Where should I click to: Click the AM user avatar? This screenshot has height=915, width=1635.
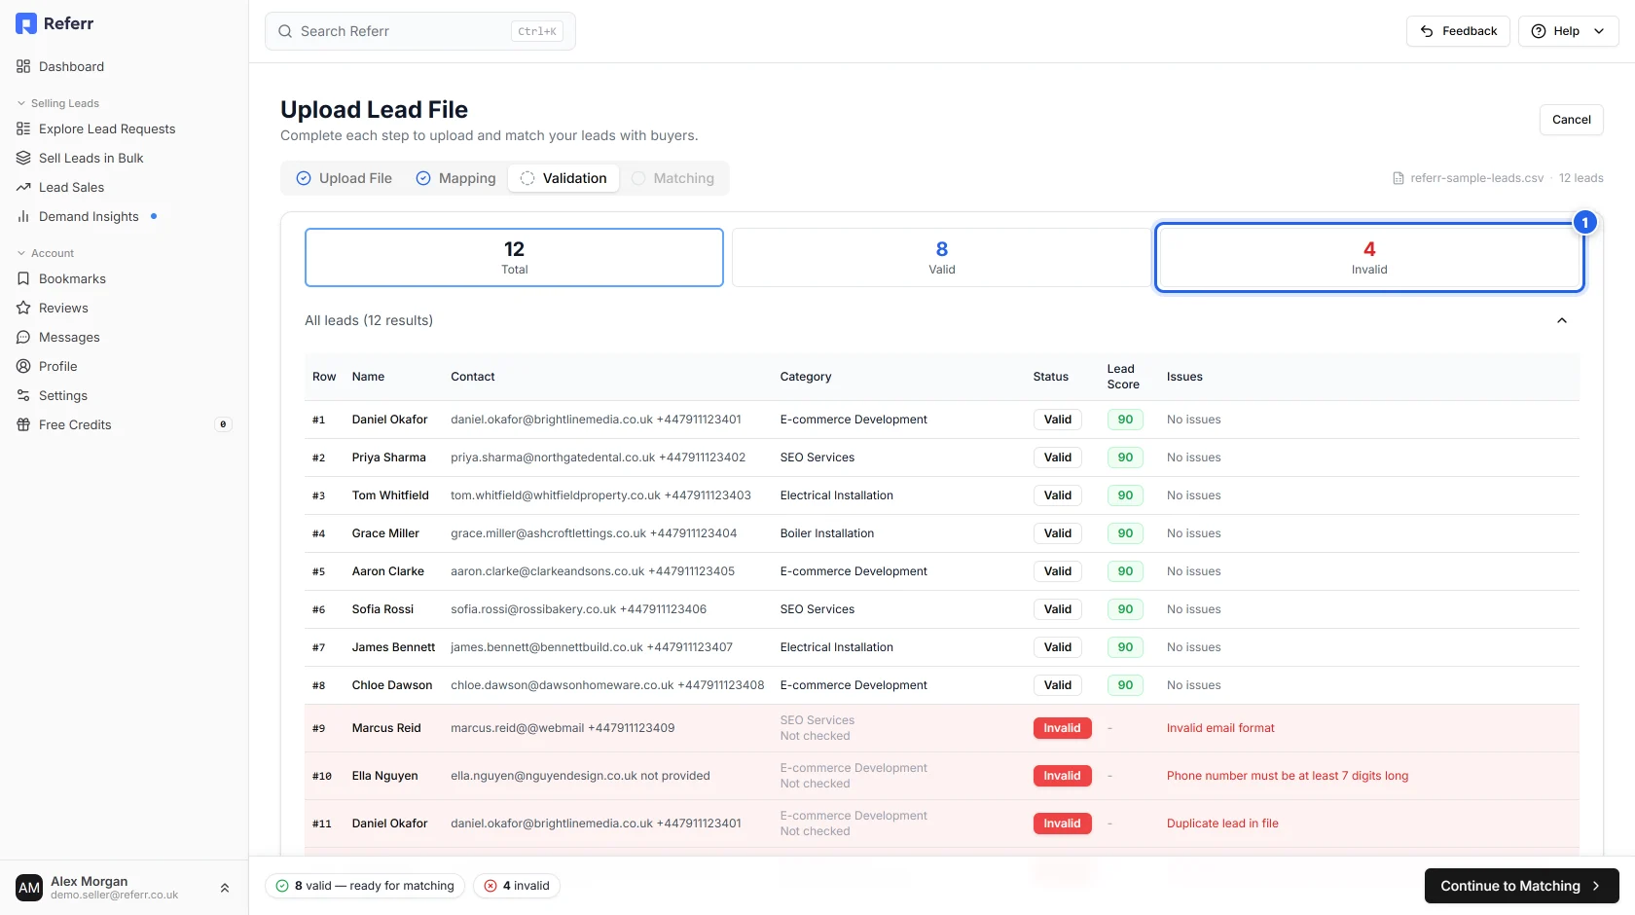pyautogui.click(x=29, y=888)
